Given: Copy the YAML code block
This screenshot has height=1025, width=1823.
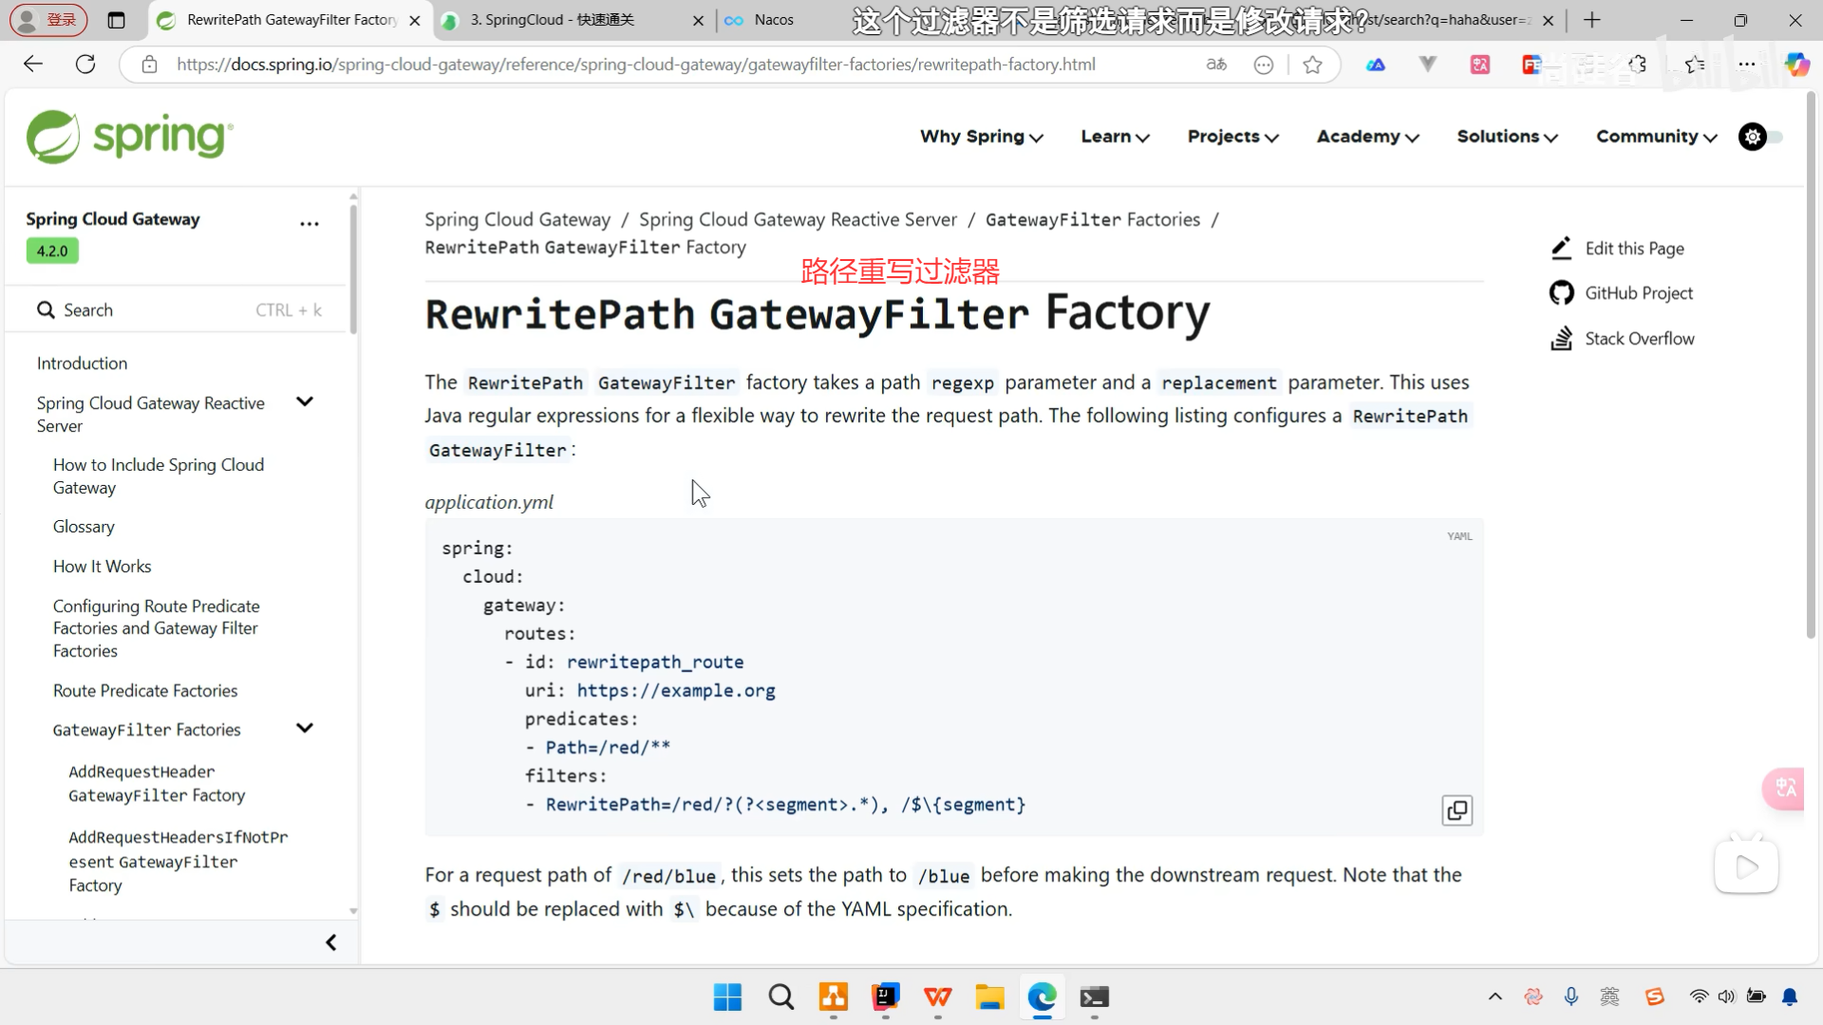Looking at the screenshot, I should point(1457,811).
